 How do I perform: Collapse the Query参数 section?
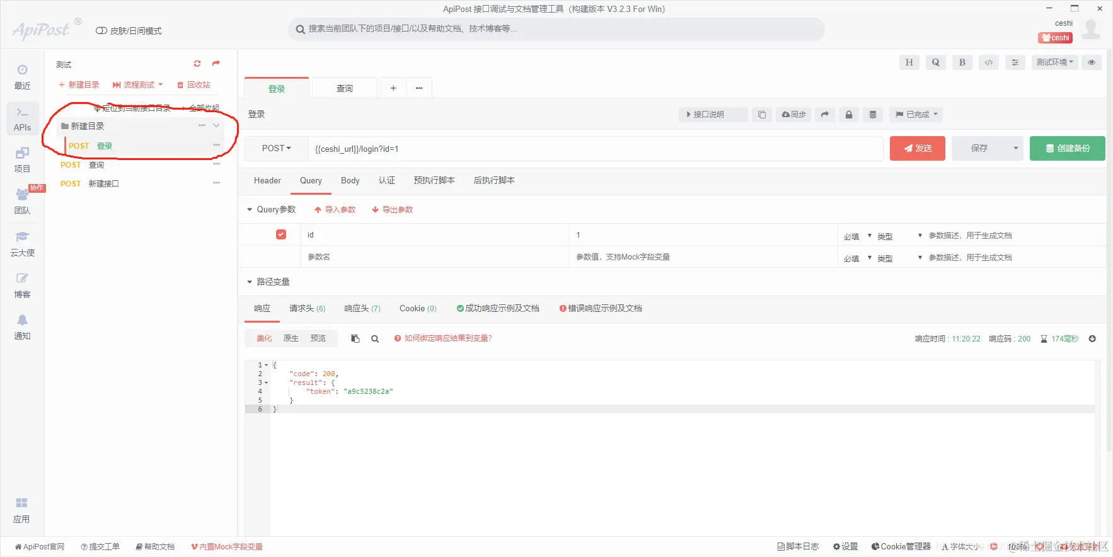pos(250,210)
